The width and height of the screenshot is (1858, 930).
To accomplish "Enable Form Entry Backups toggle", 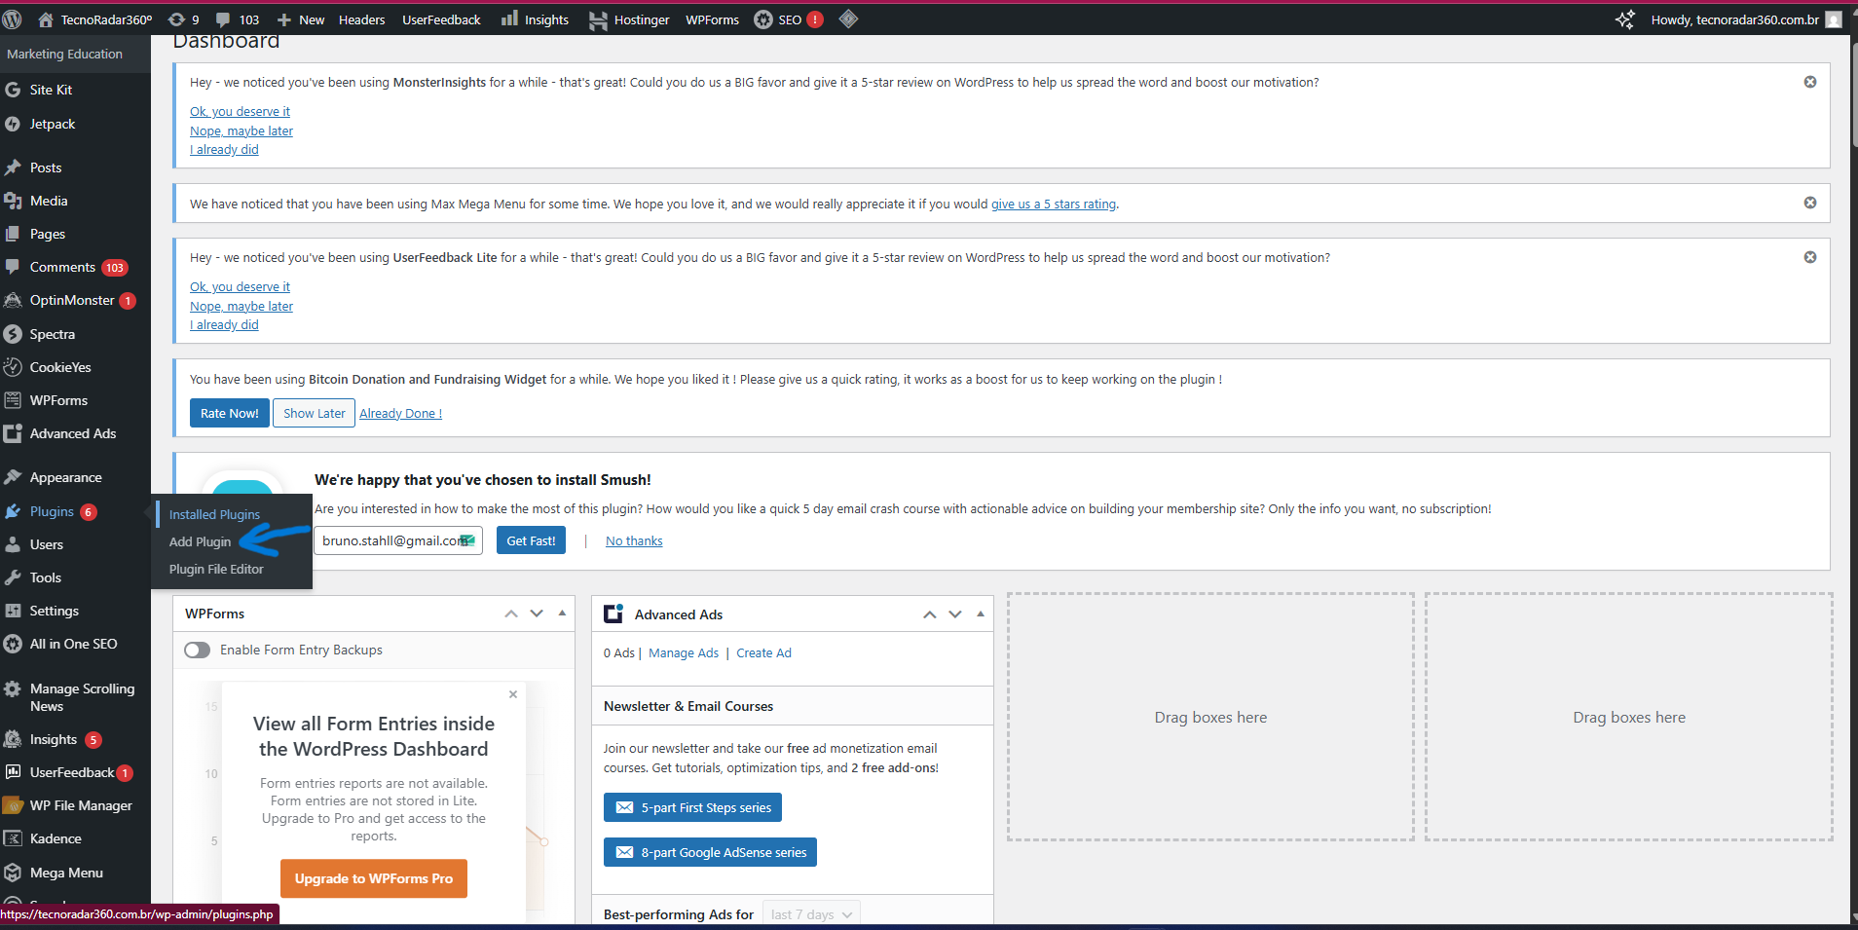I will coord(198,650).
